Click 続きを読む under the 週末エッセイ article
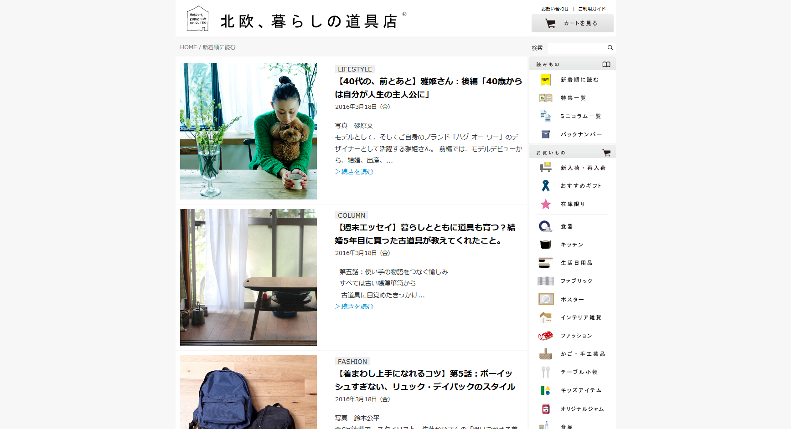 pyautogui.click(x=354, y=306)
